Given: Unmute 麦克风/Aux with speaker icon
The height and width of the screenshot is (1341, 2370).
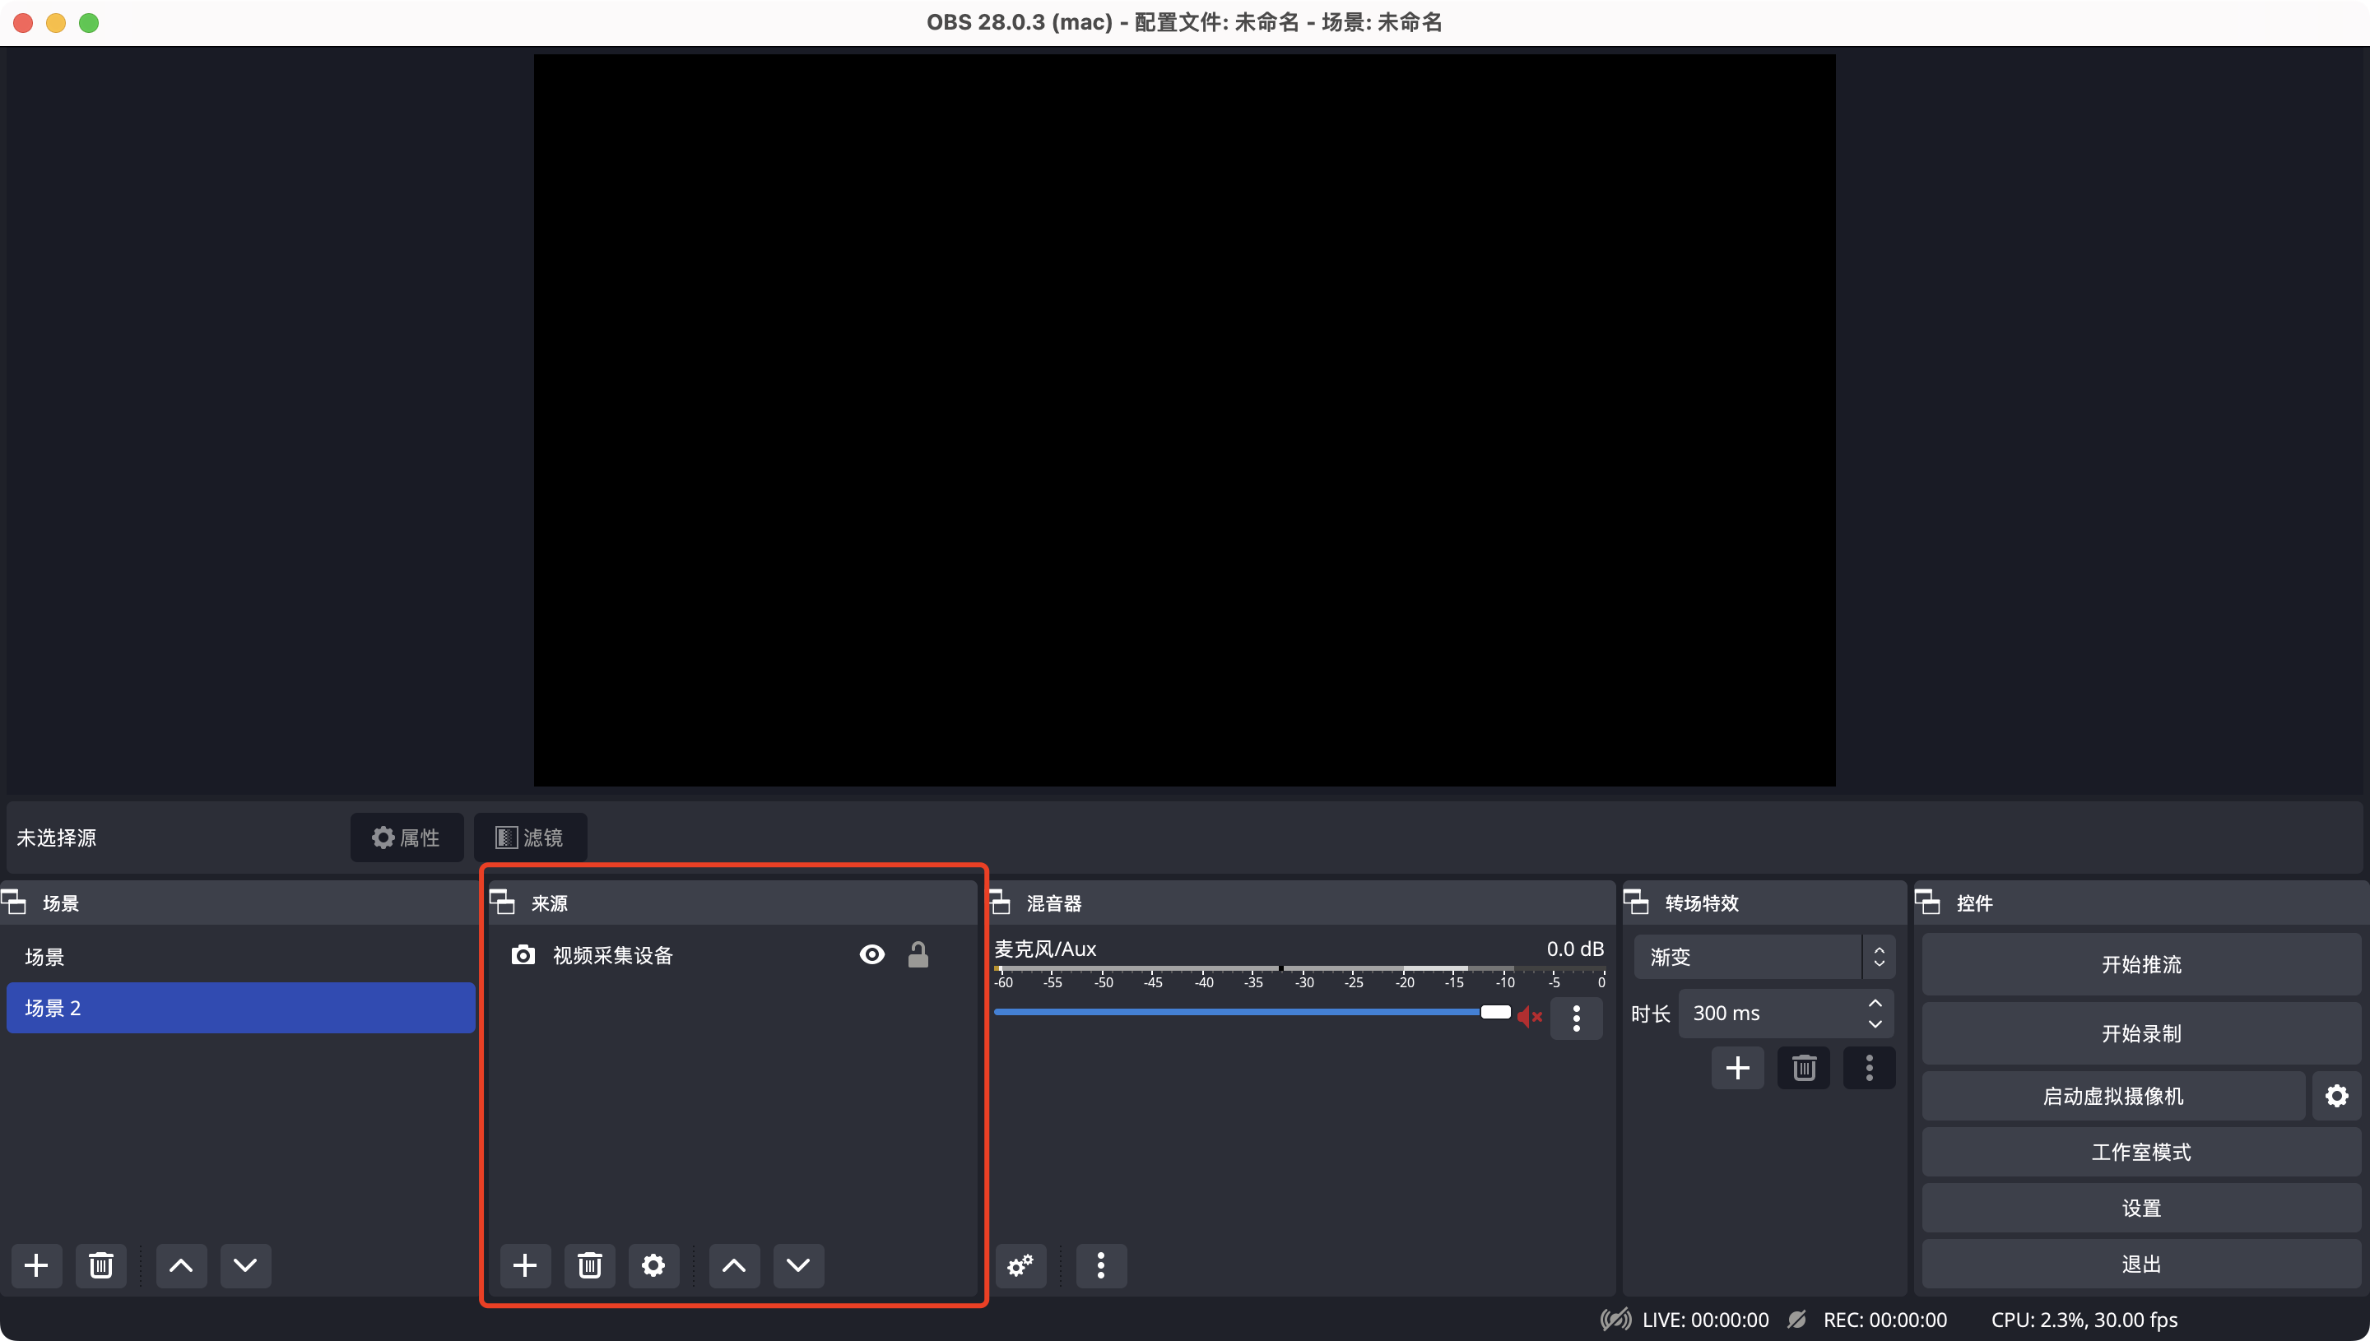Looking at the screenshot, I should pos(1529,1016).
